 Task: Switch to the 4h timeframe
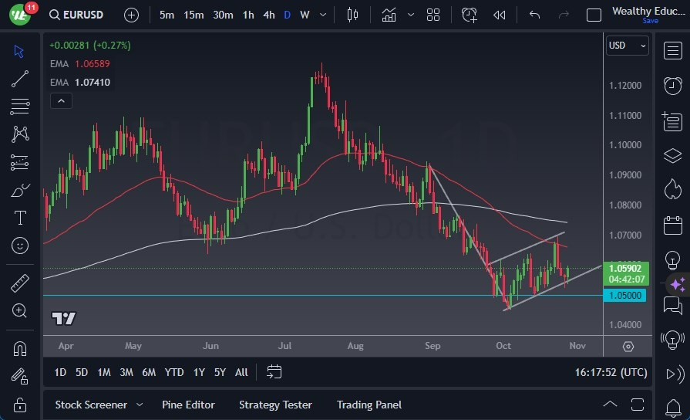(x=269, y=15)
